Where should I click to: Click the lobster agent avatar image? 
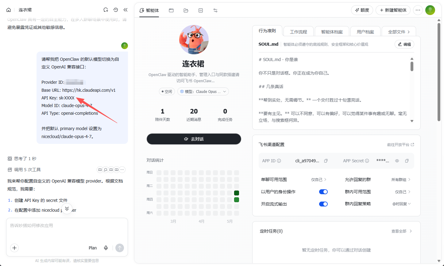point(194,39)
